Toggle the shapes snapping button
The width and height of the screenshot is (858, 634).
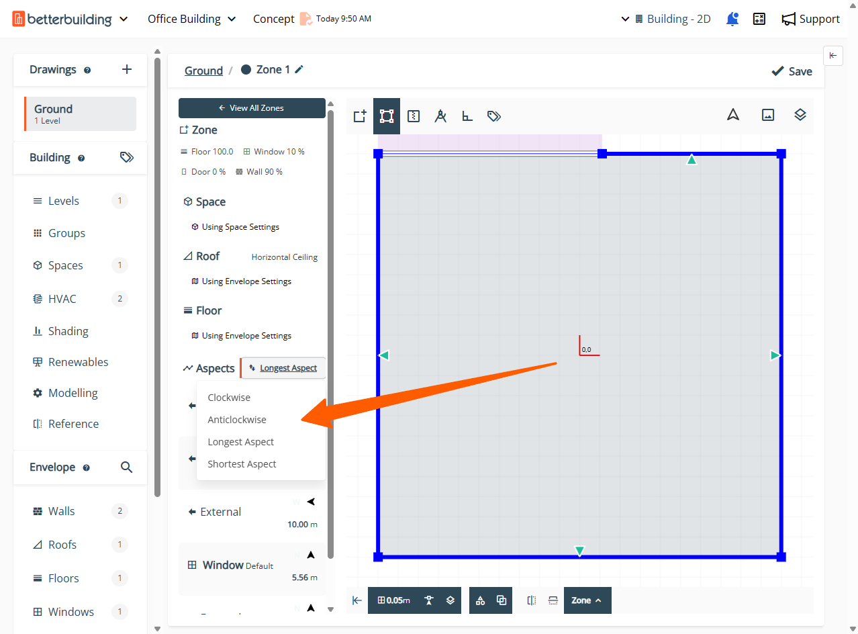click(x=480, y=600)
